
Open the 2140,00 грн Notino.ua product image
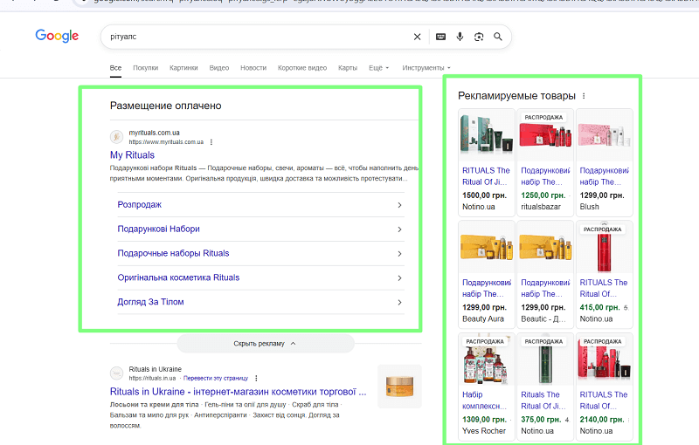604,359
